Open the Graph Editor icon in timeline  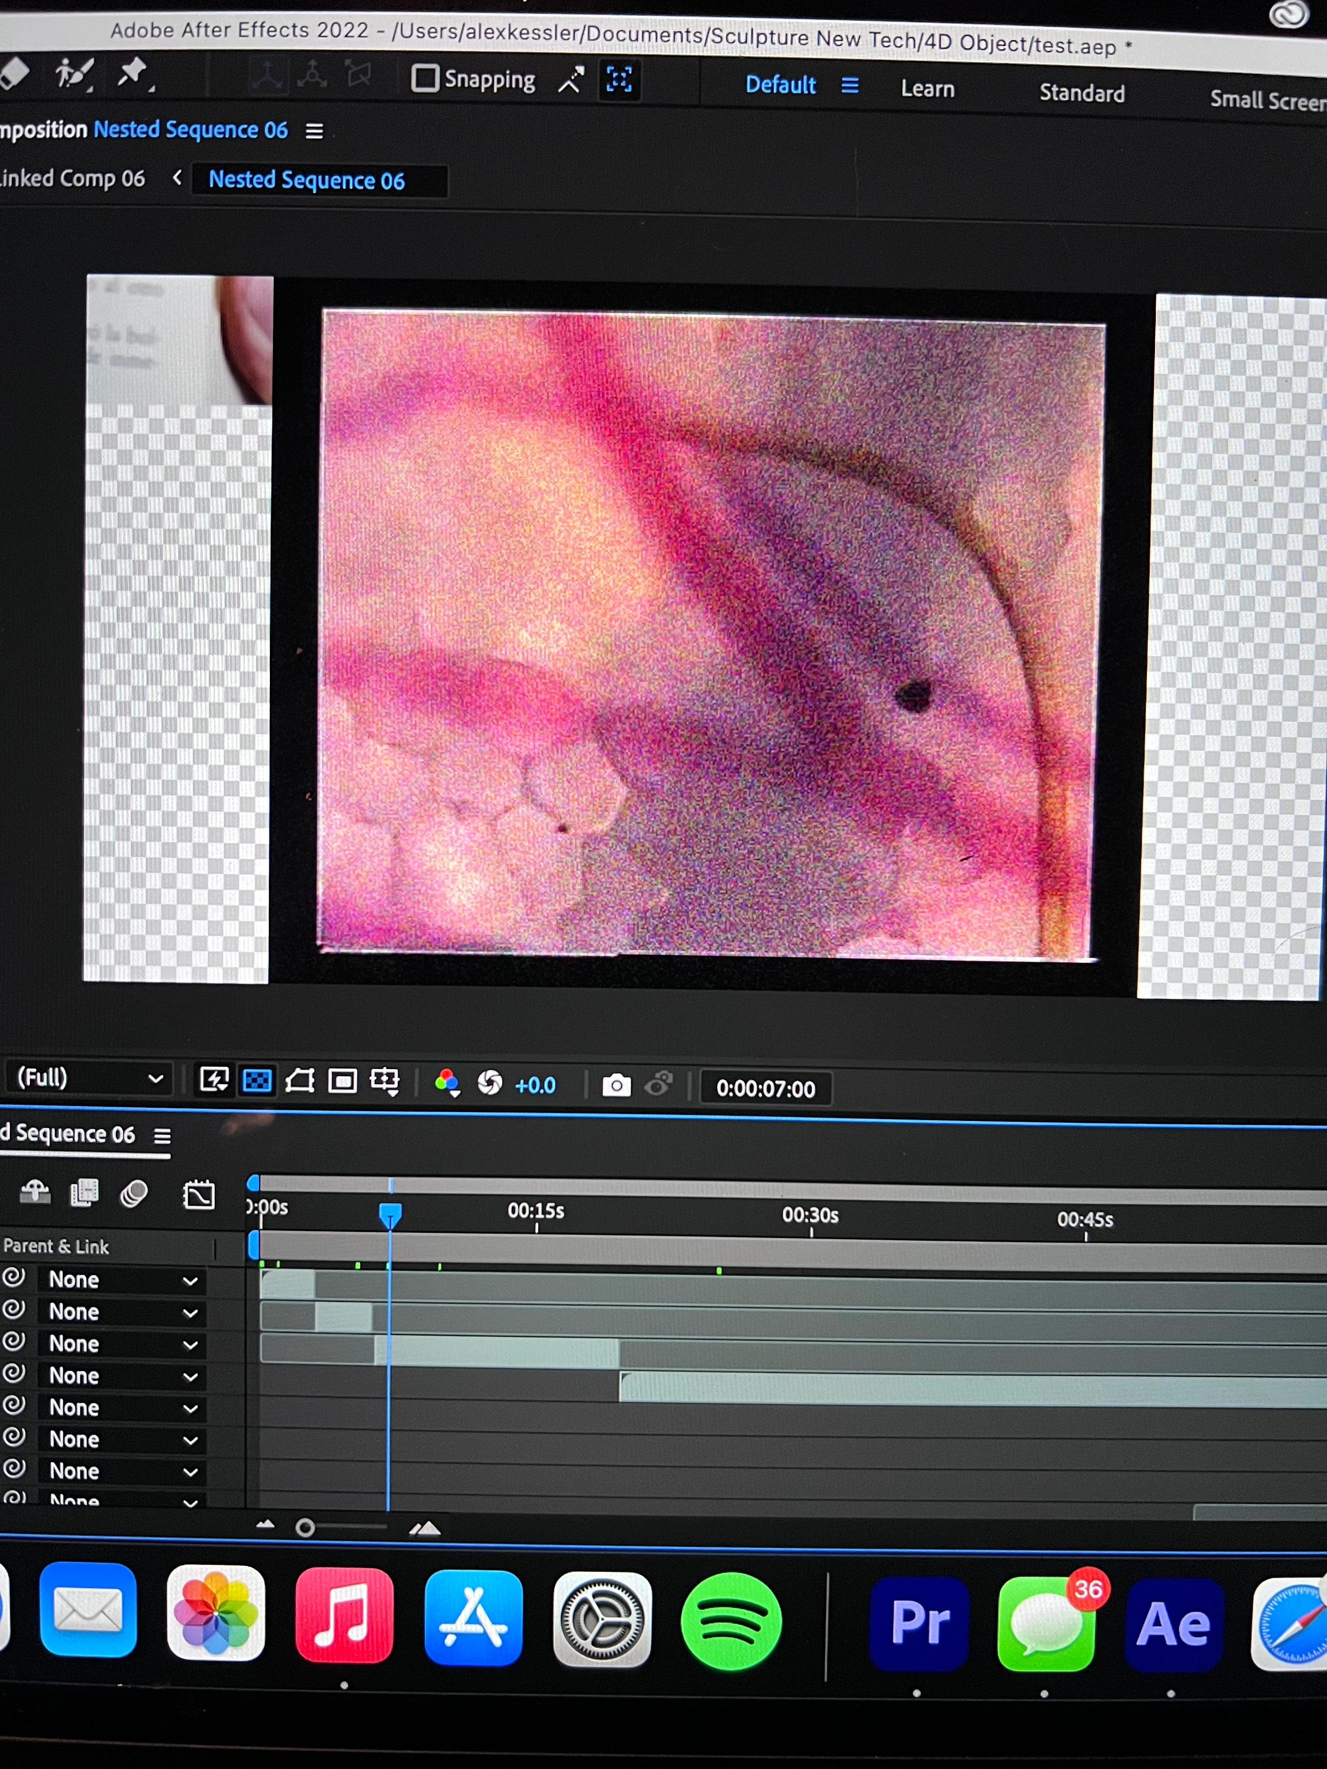pos(198,1195)
